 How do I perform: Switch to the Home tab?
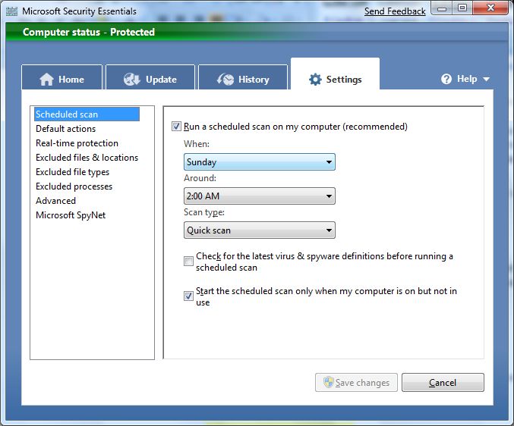coord(62,77)
